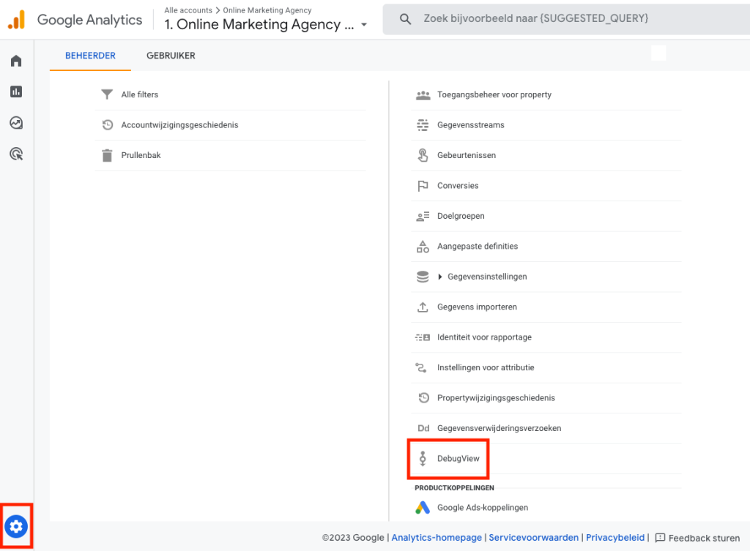Click the Admin gear icon
Viewport: 750px width, 551px height.
pyautogui.click(x=16, y=525)
